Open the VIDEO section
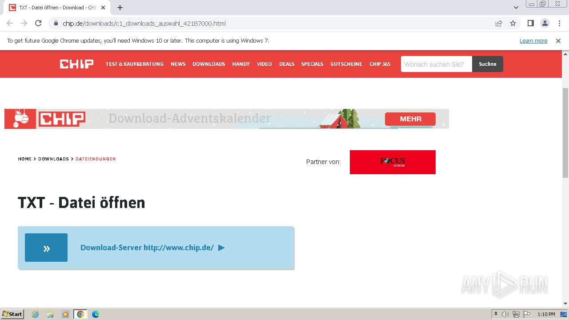 click(264, 64)
